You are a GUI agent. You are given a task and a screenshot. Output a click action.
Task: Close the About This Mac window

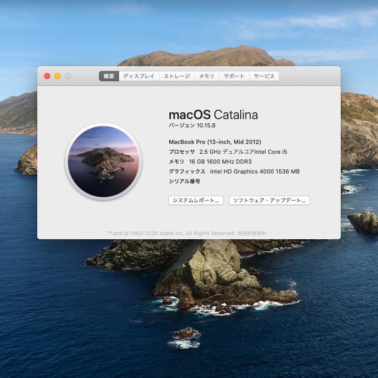[x=47, y=76]
